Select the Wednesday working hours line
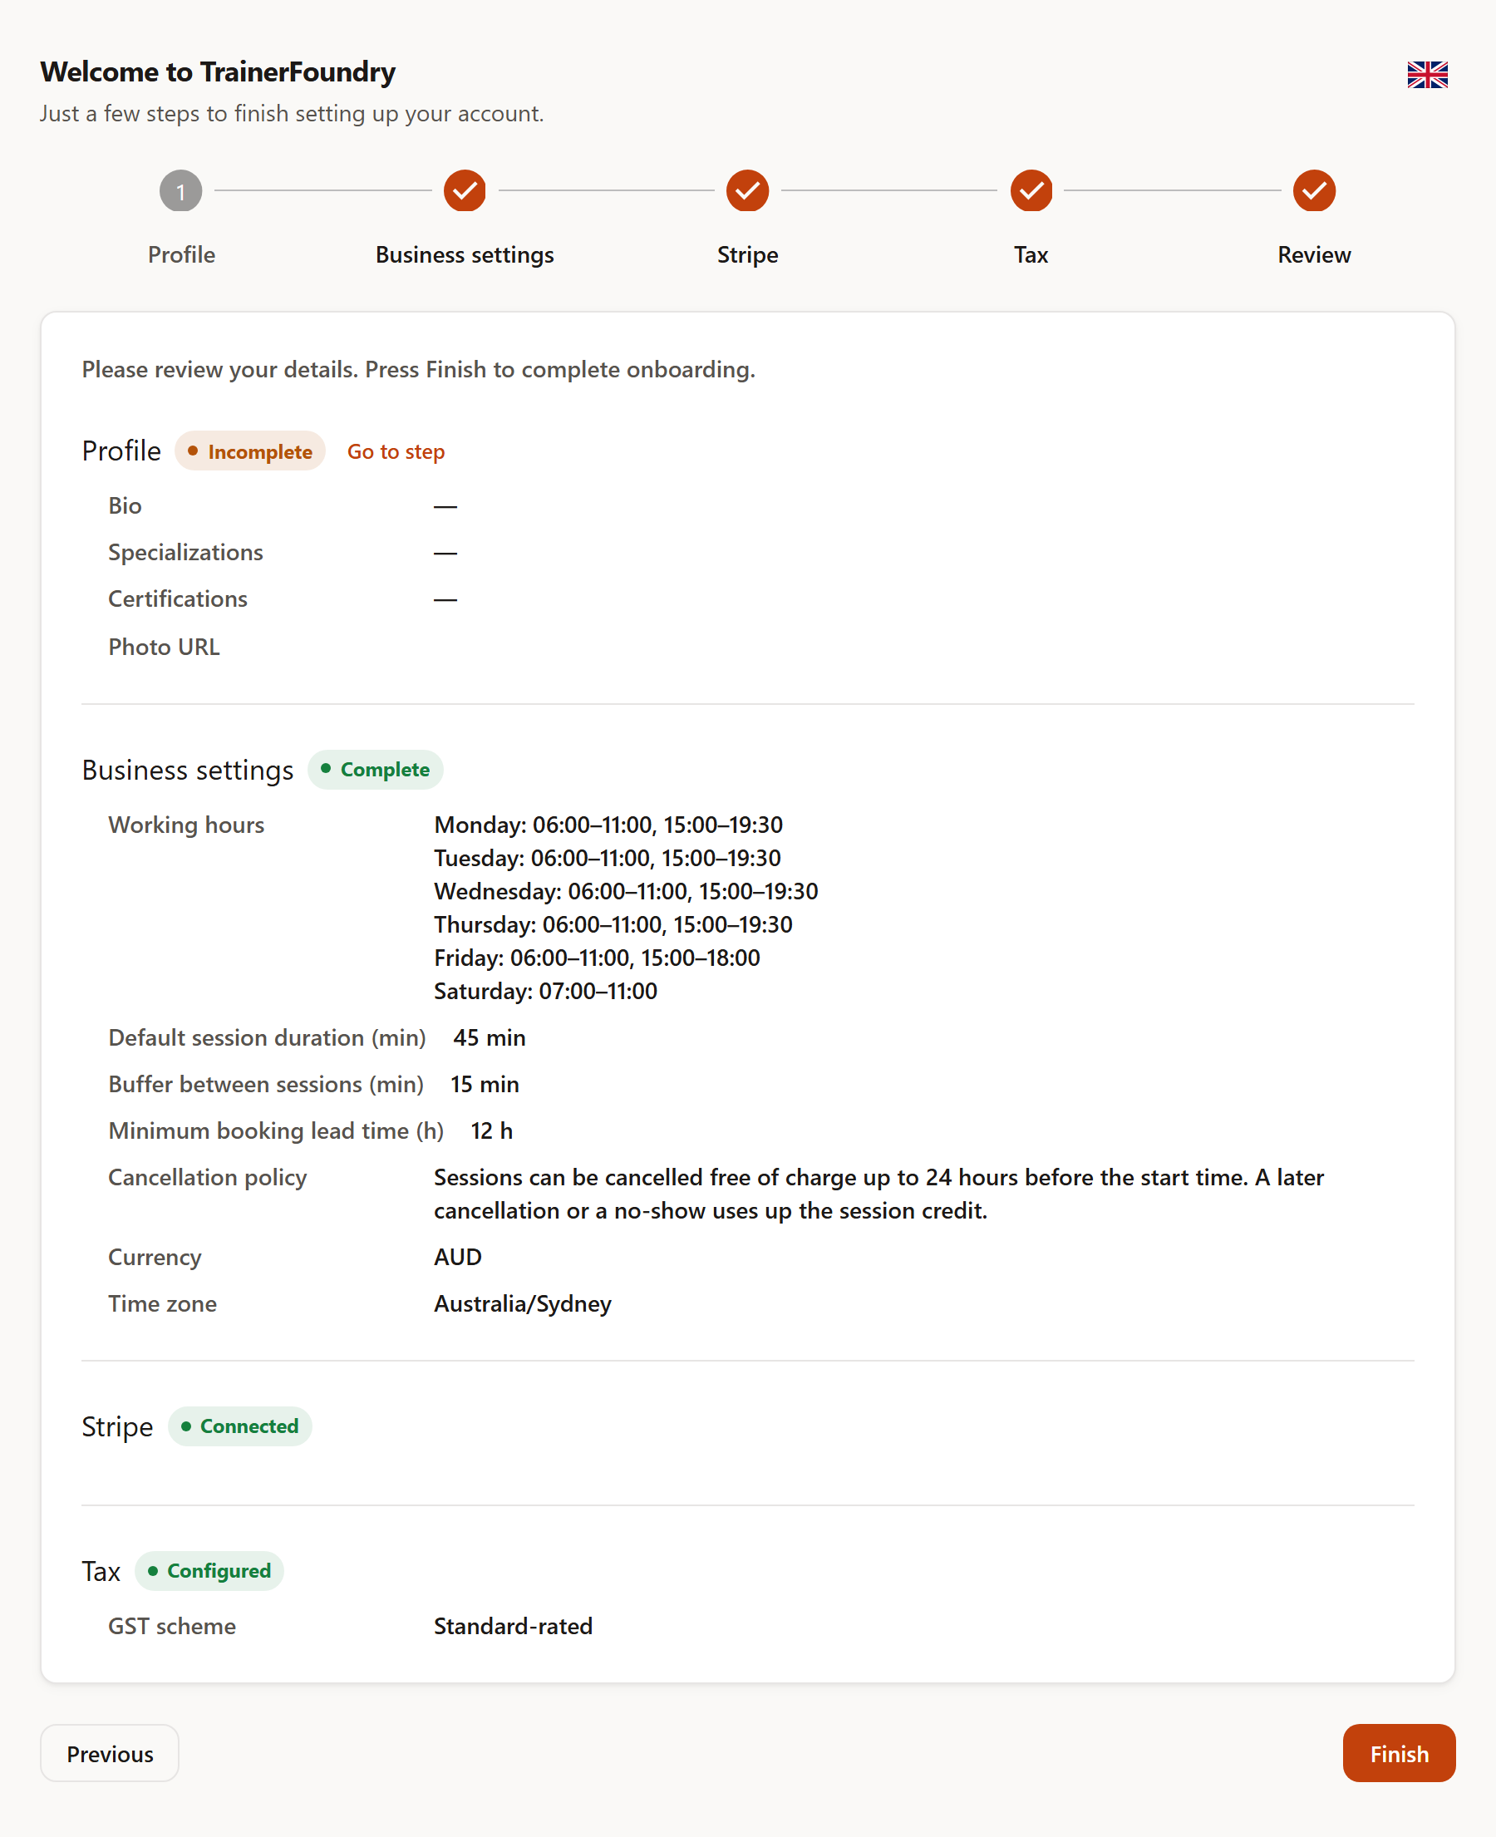1496x1837 pixels. (626, 891)
